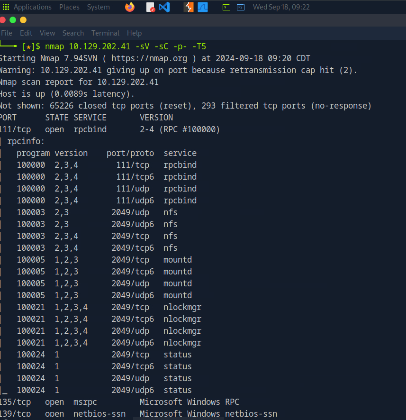Launch the green terminal panel icon
Screen dimensions: 406x420
226,7
